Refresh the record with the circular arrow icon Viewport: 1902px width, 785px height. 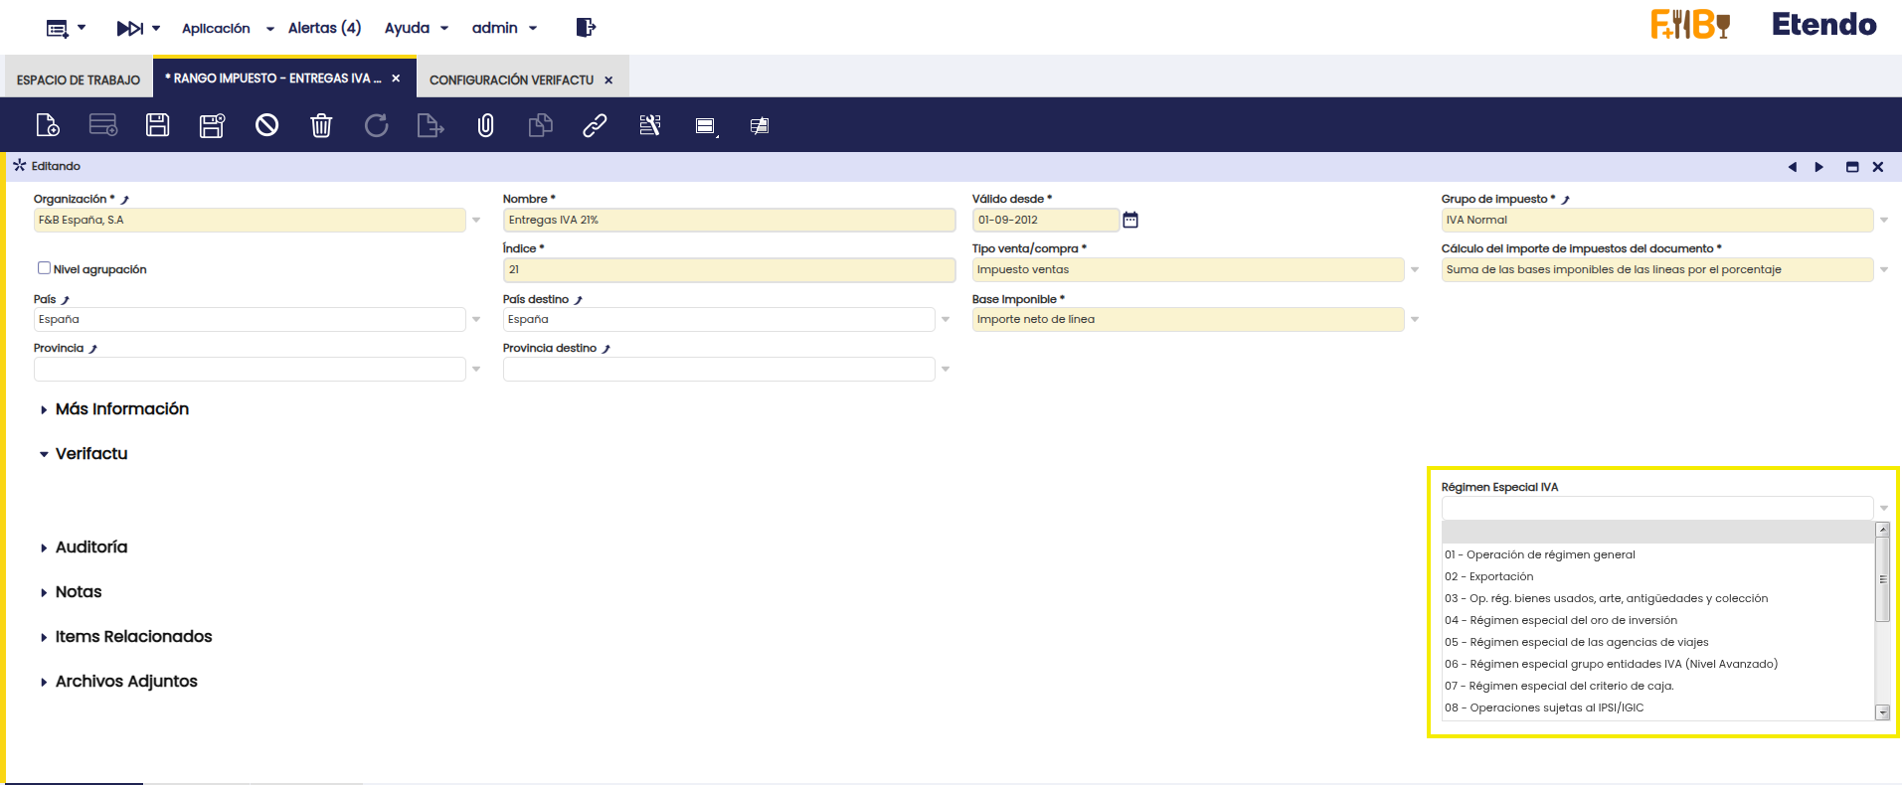tap(376, 125)
